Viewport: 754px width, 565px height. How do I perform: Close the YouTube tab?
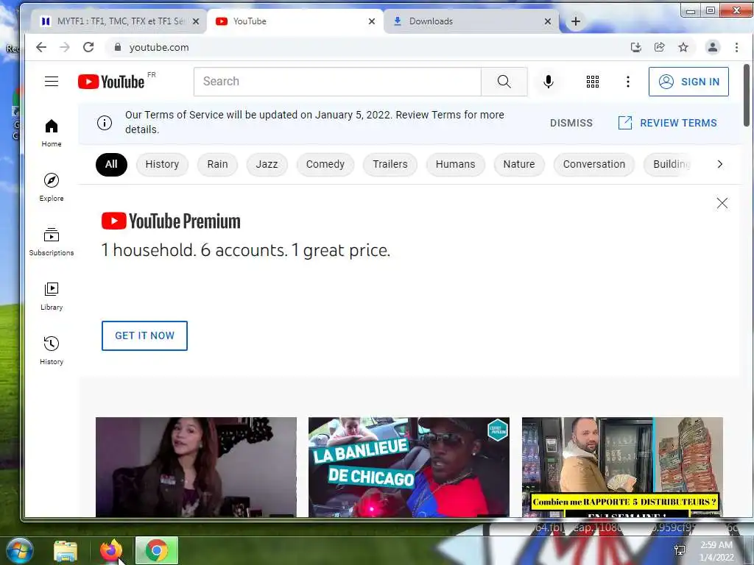371,21
